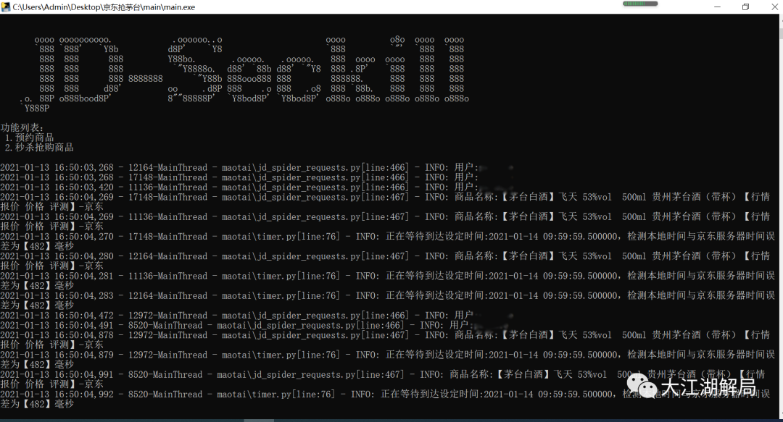The width and height of the screenshot is (783, 422).
Task: Click the main.exe console window icon
Action: coord(6,7)
